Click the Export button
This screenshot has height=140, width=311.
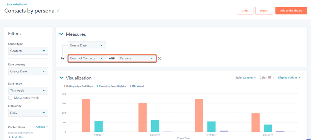[x=264, y=11]
